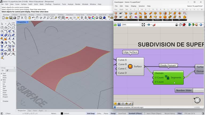Click the New file icon in Rhino toolbar

[3, 18]
